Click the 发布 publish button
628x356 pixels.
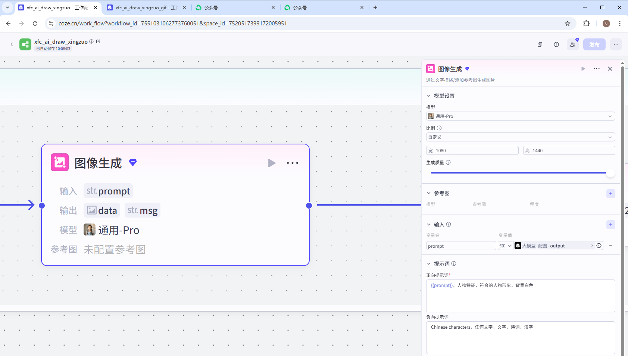pyautogui.click(x=594, y=44)
